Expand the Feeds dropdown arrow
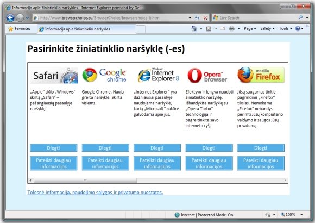Viewport: 315px width, 223px height. [216, 29]
